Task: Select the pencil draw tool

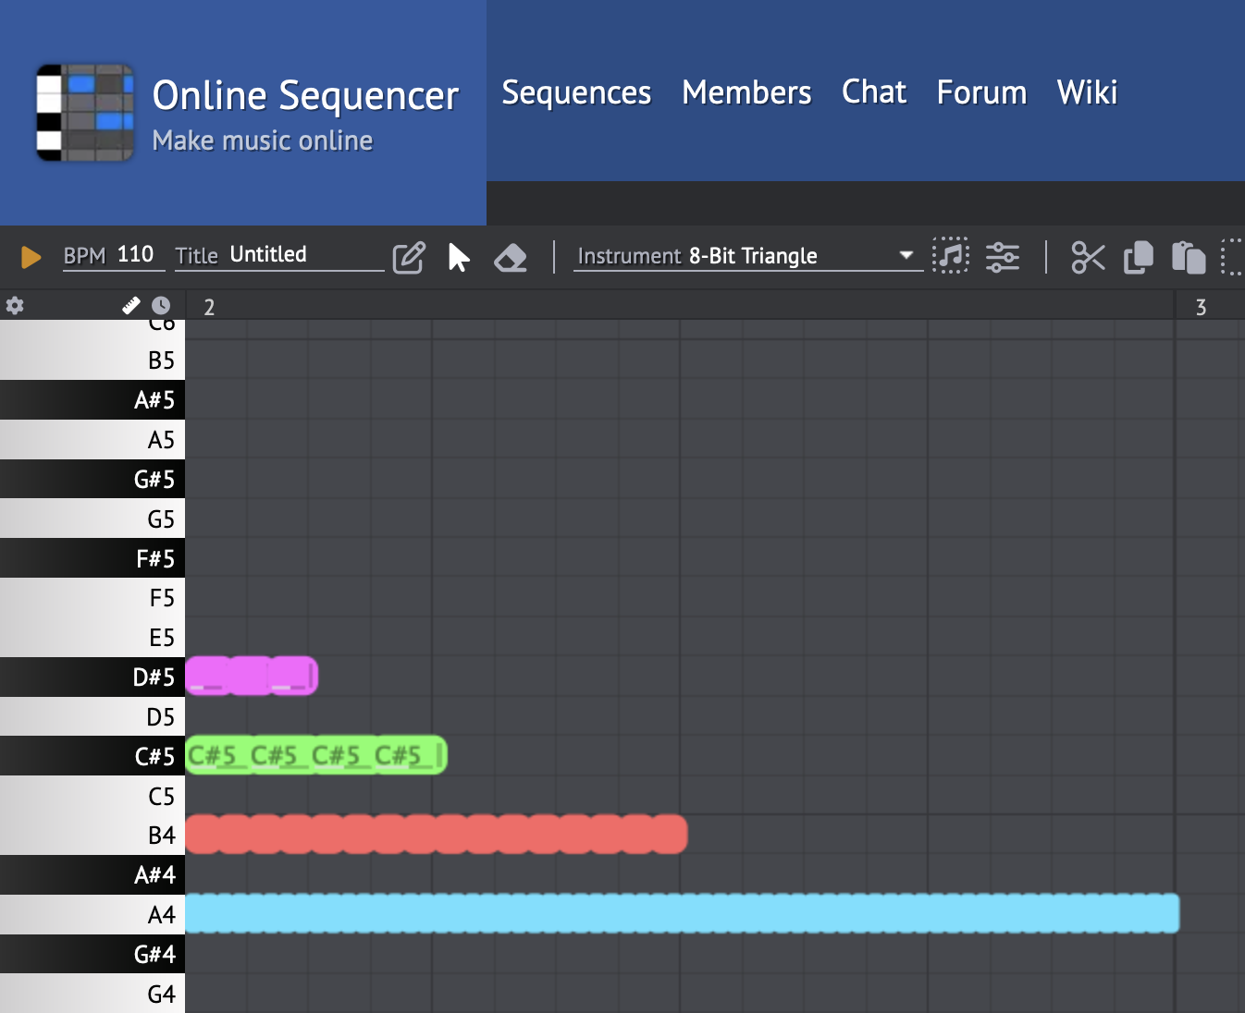Action: 408,258
